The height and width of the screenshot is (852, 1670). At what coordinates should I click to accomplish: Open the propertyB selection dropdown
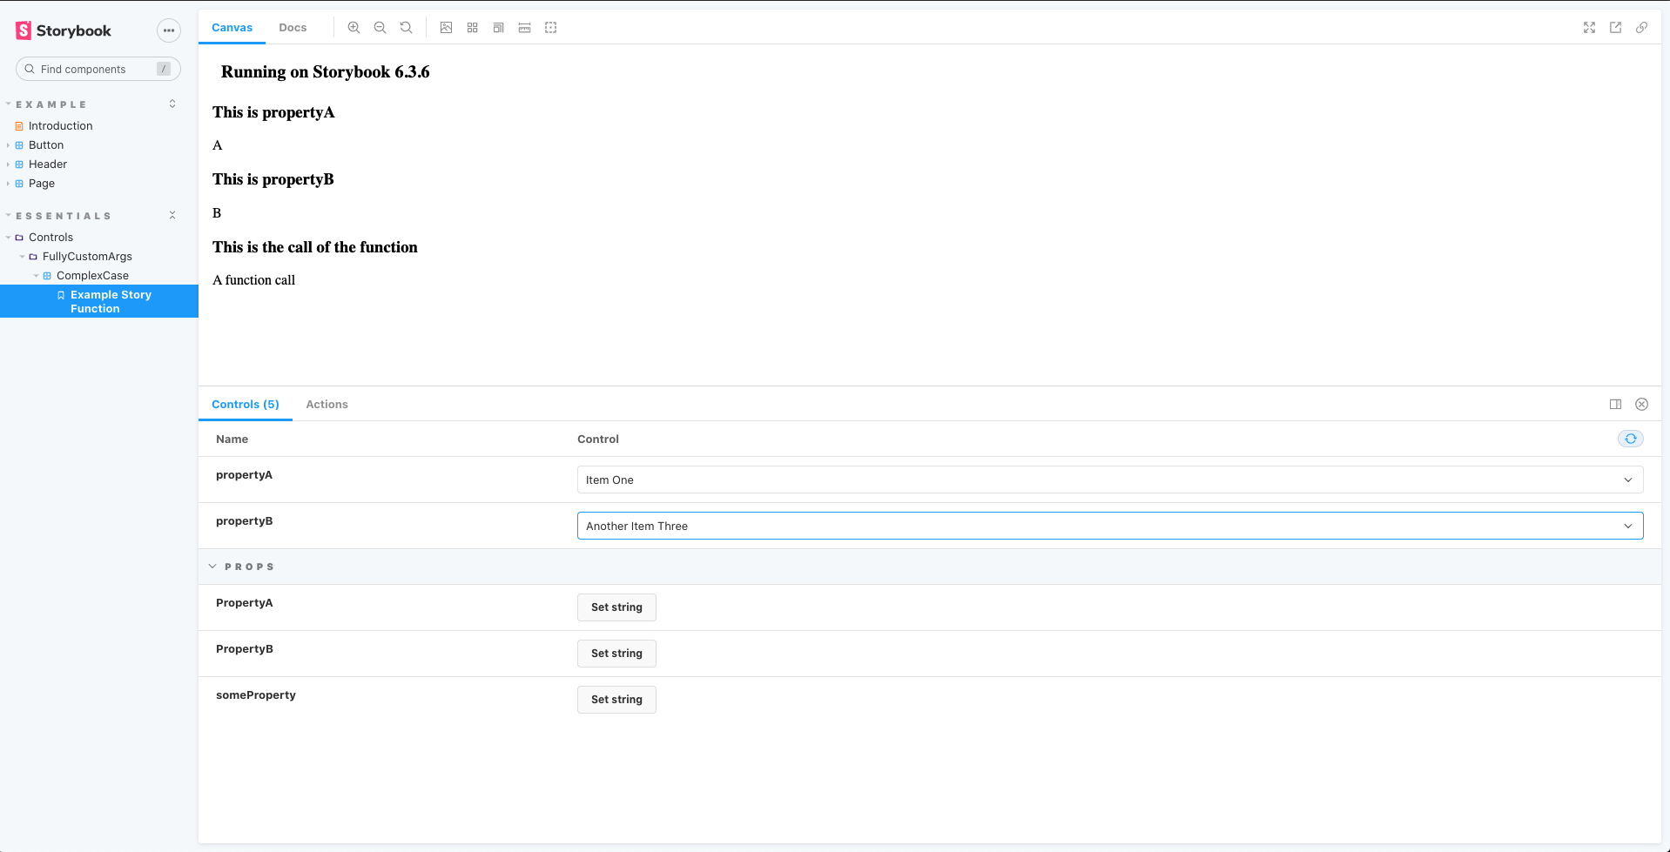click(x=1109, y=526)
